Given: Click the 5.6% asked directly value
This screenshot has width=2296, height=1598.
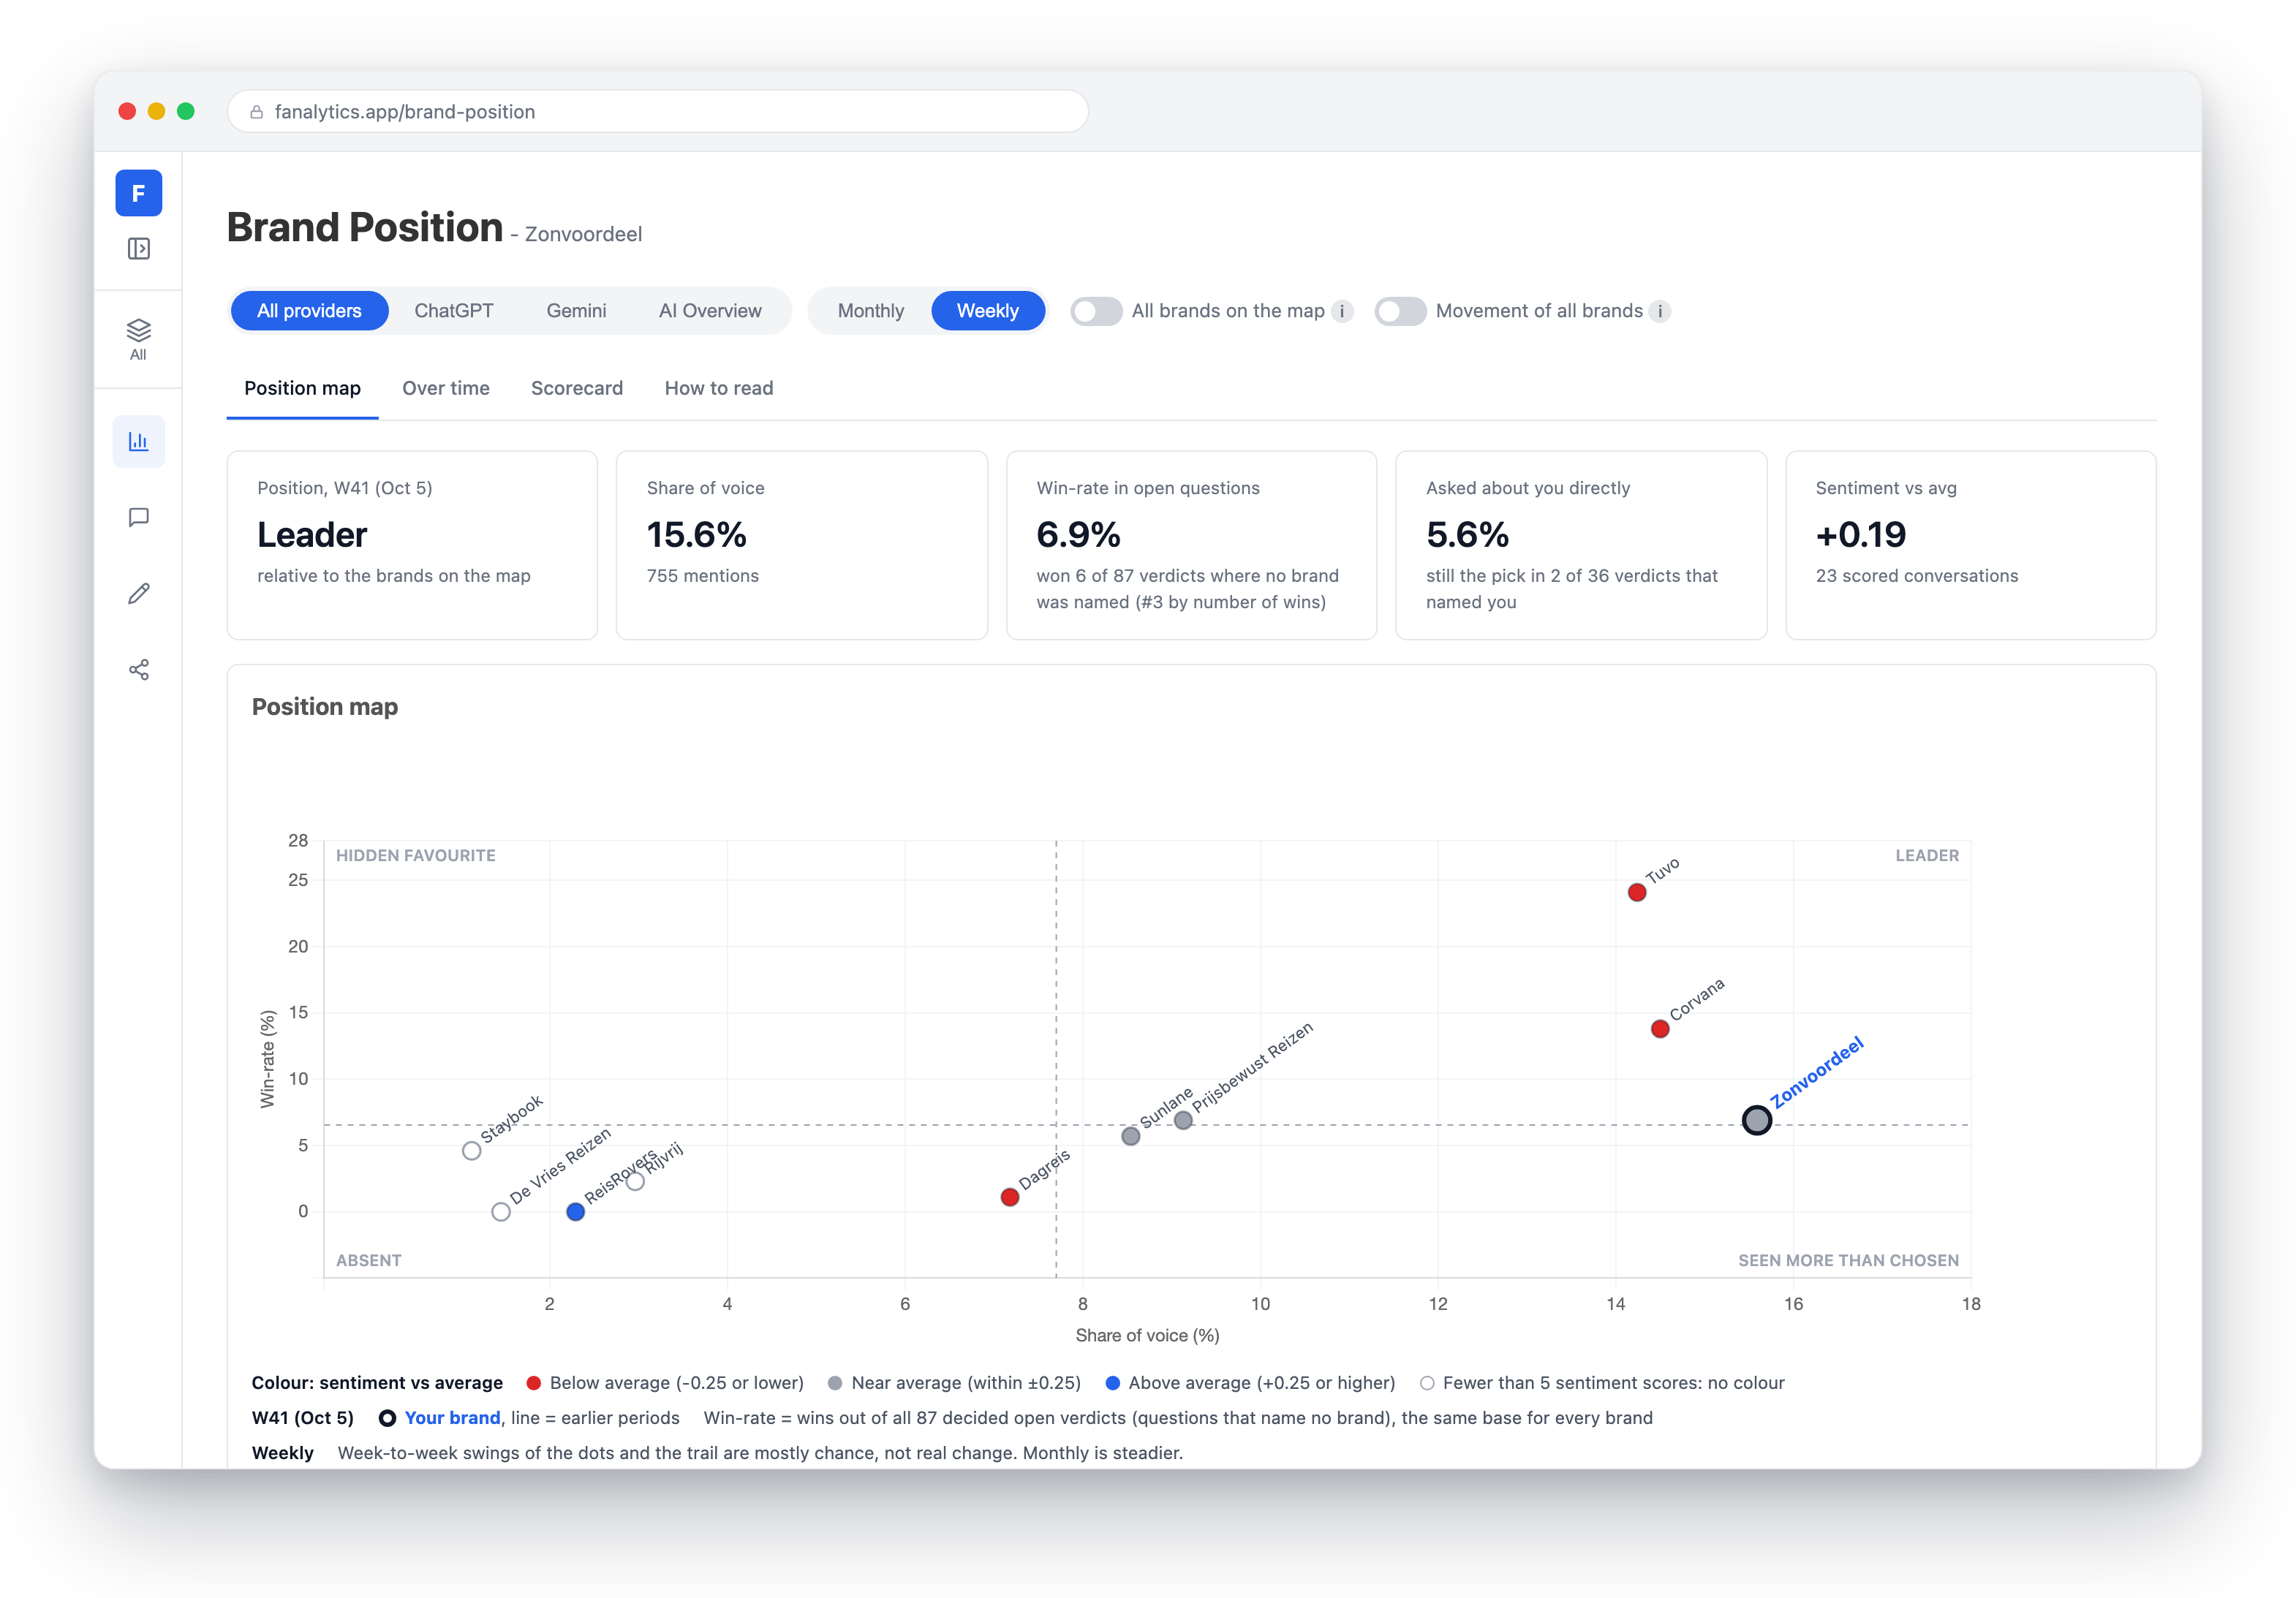Looking at the screenshot, I should pos(1467,535).
